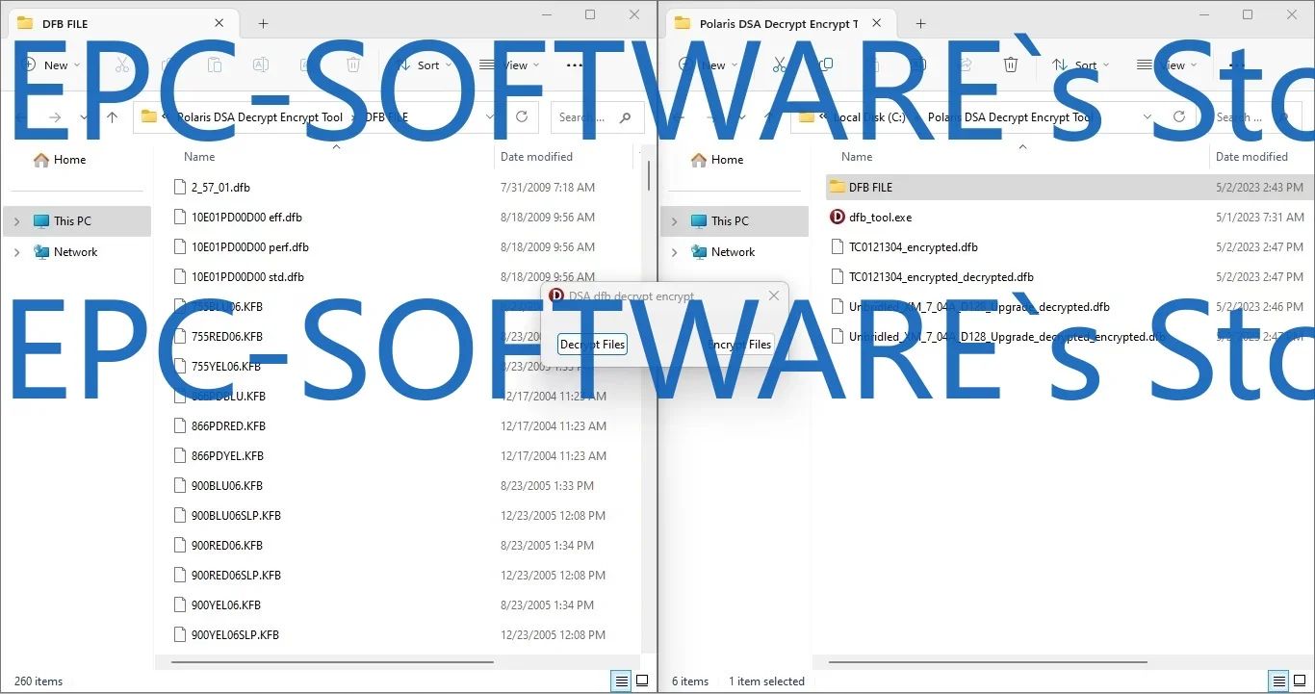This screenshot has height=694, width=1315.
Task: Click the DFB FILE window horizontal scrollbar
Action: (x=332, y=662)
